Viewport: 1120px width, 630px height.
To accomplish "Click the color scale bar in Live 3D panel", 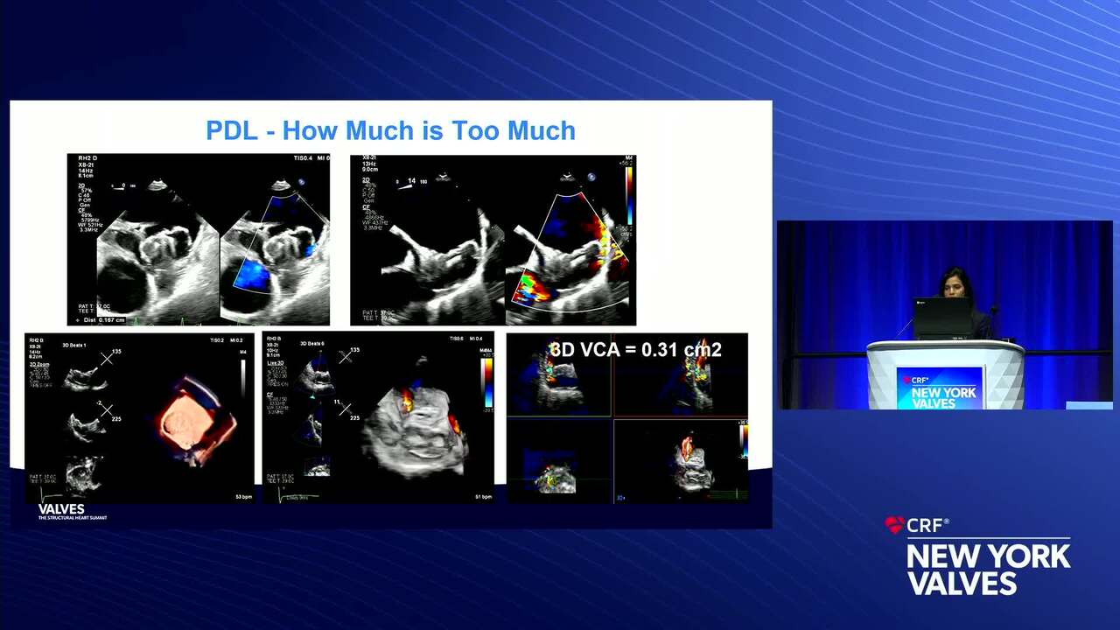I will point(487,382).
